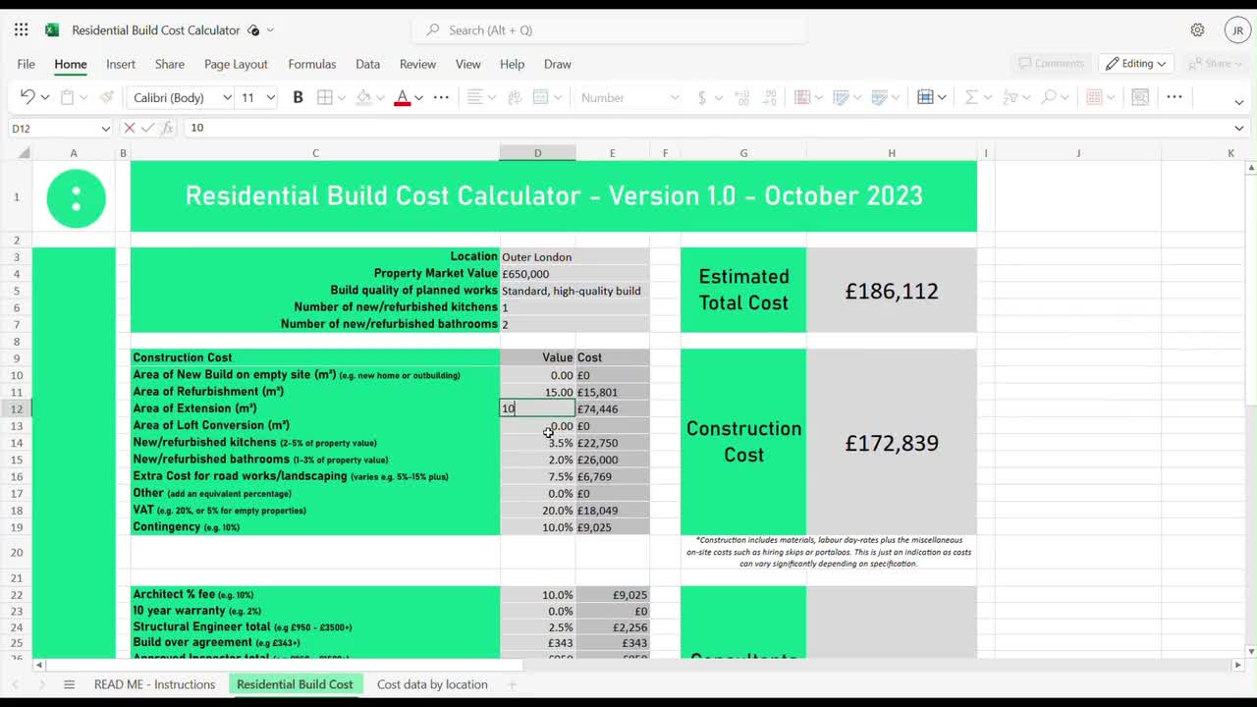Screen dimensions: 1257x707
Task: Pick the red font color swatch
Action: tap(401, 104)
